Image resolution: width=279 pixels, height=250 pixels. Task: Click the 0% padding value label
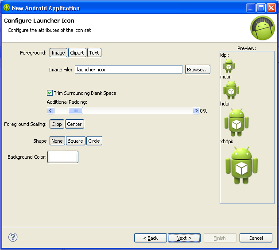204,111
